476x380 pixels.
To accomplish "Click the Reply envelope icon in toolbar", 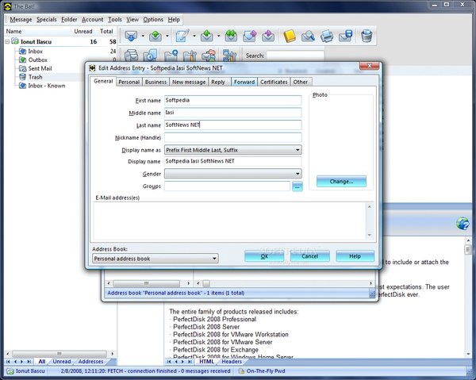I will [x=208, y=36].
